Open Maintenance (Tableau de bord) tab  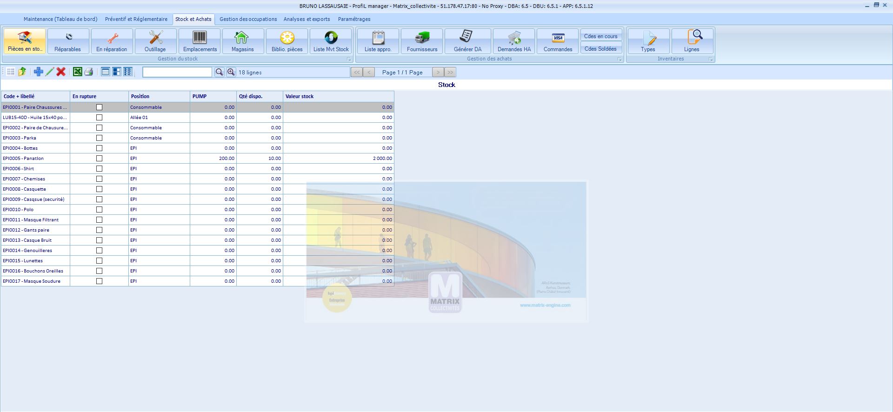[60, 19]
